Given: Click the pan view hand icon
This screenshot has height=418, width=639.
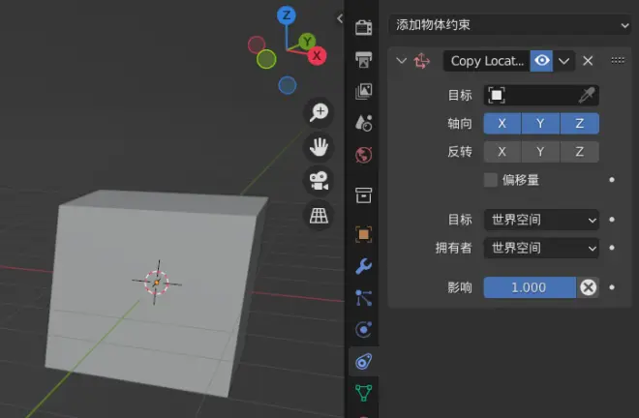Looking at the screenshot, I should click(319, 147).
